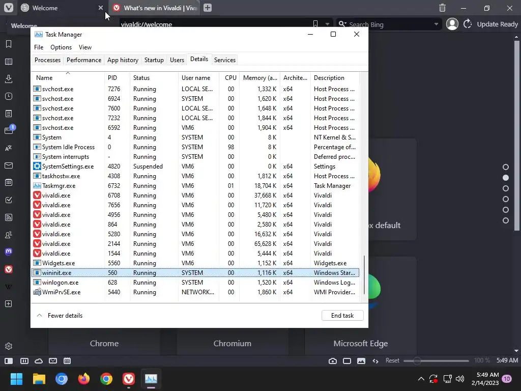521x391 pixels.
Task: Switch to Users tab
Action: (x=177, y=60)
